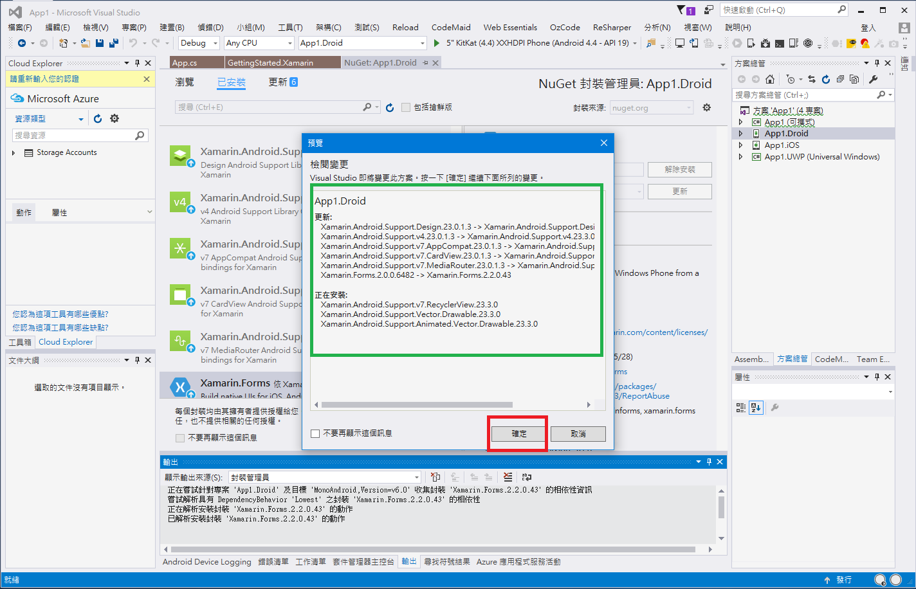
Task: Toggle Word Wrap icon in Output panel
Action: 527,477
